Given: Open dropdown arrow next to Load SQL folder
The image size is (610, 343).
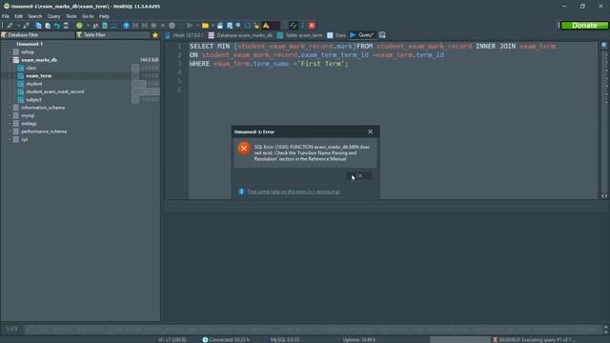Looking at the screenshot, I should (x=213, y=26).
